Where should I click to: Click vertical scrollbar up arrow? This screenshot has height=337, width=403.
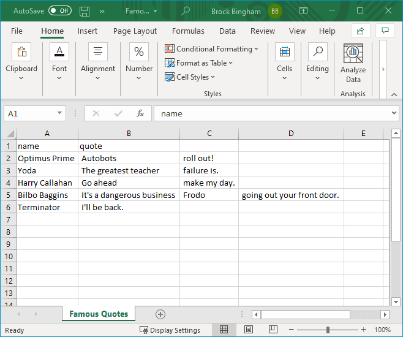coord(396,133)
